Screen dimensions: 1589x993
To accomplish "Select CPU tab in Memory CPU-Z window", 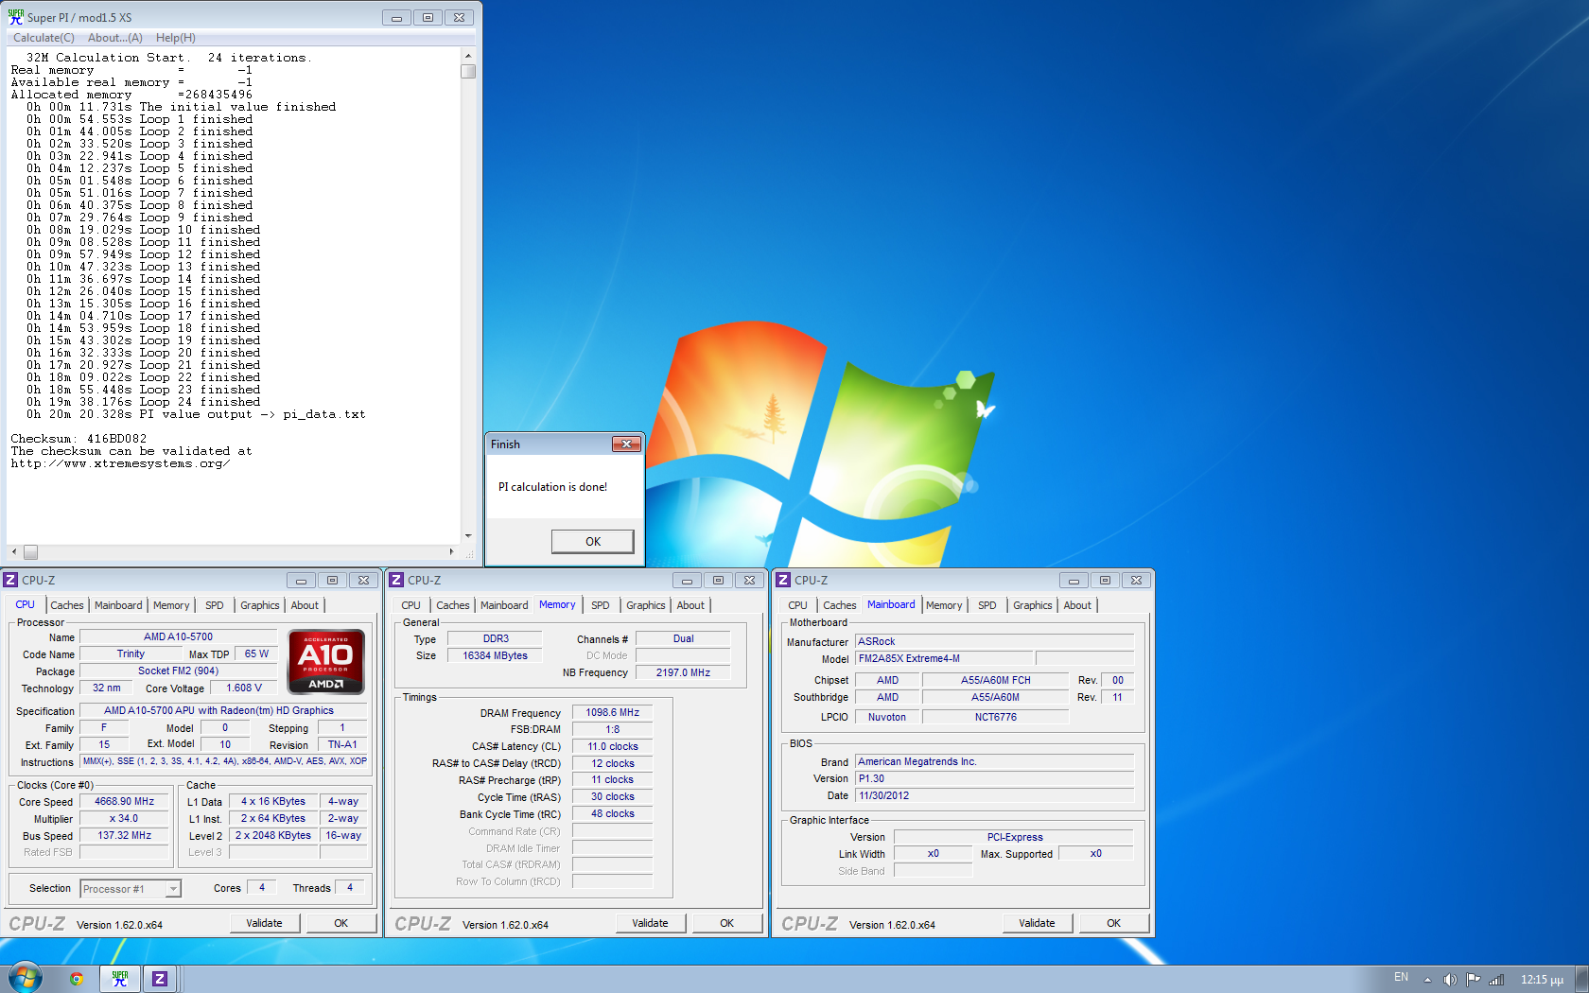I will [410, 605].
